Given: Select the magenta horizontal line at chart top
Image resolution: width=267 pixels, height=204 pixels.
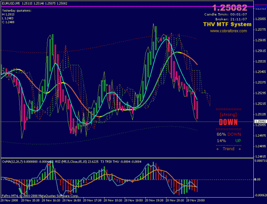Looking at the screenshot, I should [127, 6].
